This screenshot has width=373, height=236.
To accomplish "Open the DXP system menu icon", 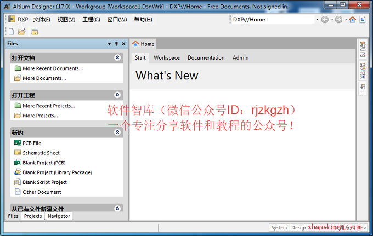I will click(12, 19).
